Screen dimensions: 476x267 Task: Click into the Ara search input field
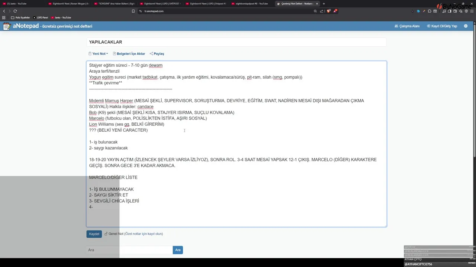click(129, 250)
